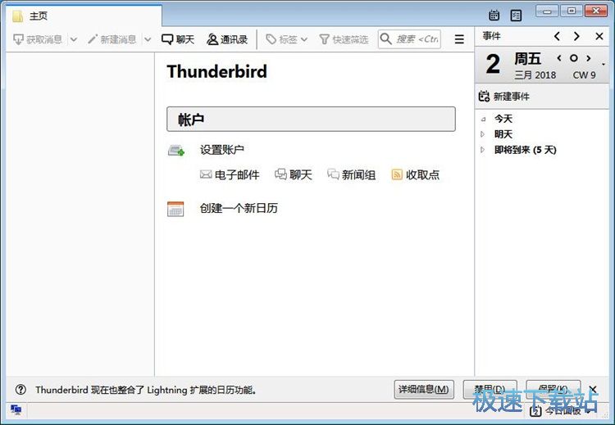Viewport: 615px width, 425px height.
Task: Open the hamburger application menu
Action: (459, 39)
